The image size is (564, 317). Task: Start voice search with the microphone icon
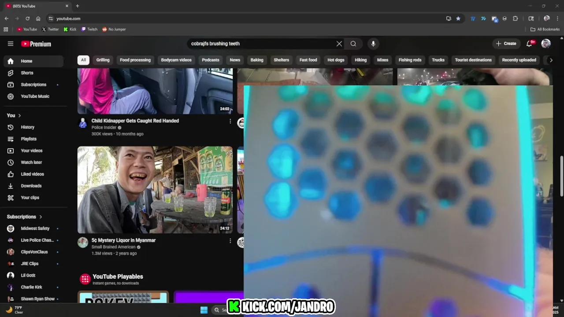click(373, 44)
